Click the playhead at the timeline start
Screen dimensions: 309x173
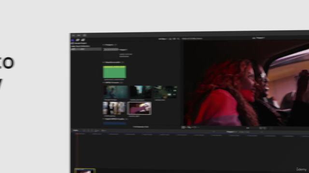click(77, 134)
